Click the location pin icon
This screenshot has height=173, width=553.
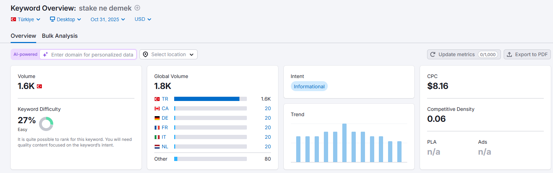click(145, 54)
